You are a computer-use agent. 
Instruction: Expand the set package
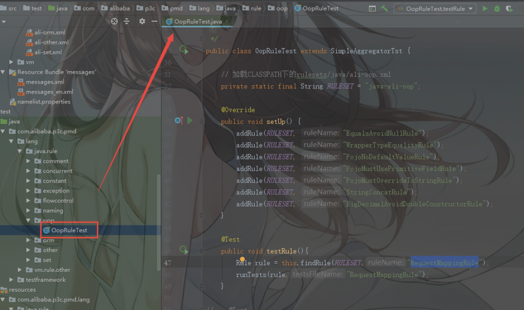[28, 260]
